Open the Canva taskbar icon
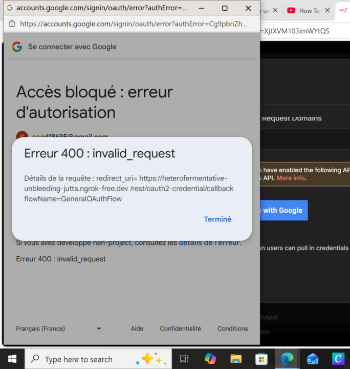 pos(338,359)
